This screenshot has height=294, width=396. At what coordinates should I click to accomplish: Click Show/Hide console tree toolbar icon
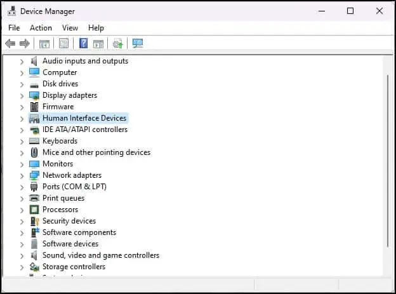[44, 43]
